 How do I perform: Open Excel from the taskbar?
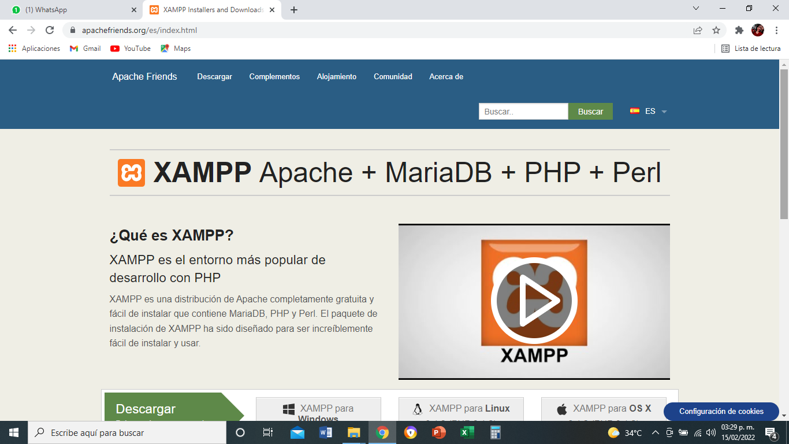click(467, 432)
